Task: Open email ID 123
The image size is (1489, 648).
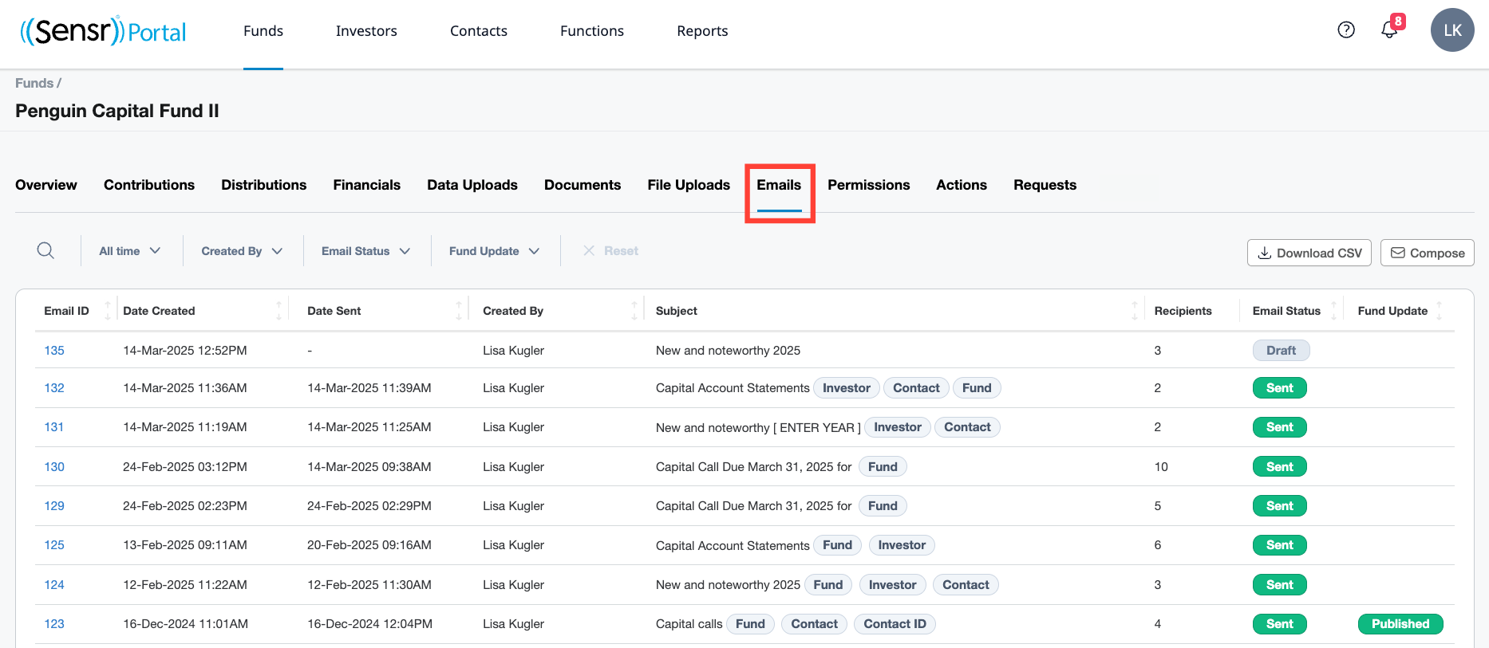Action: (54, 624)
